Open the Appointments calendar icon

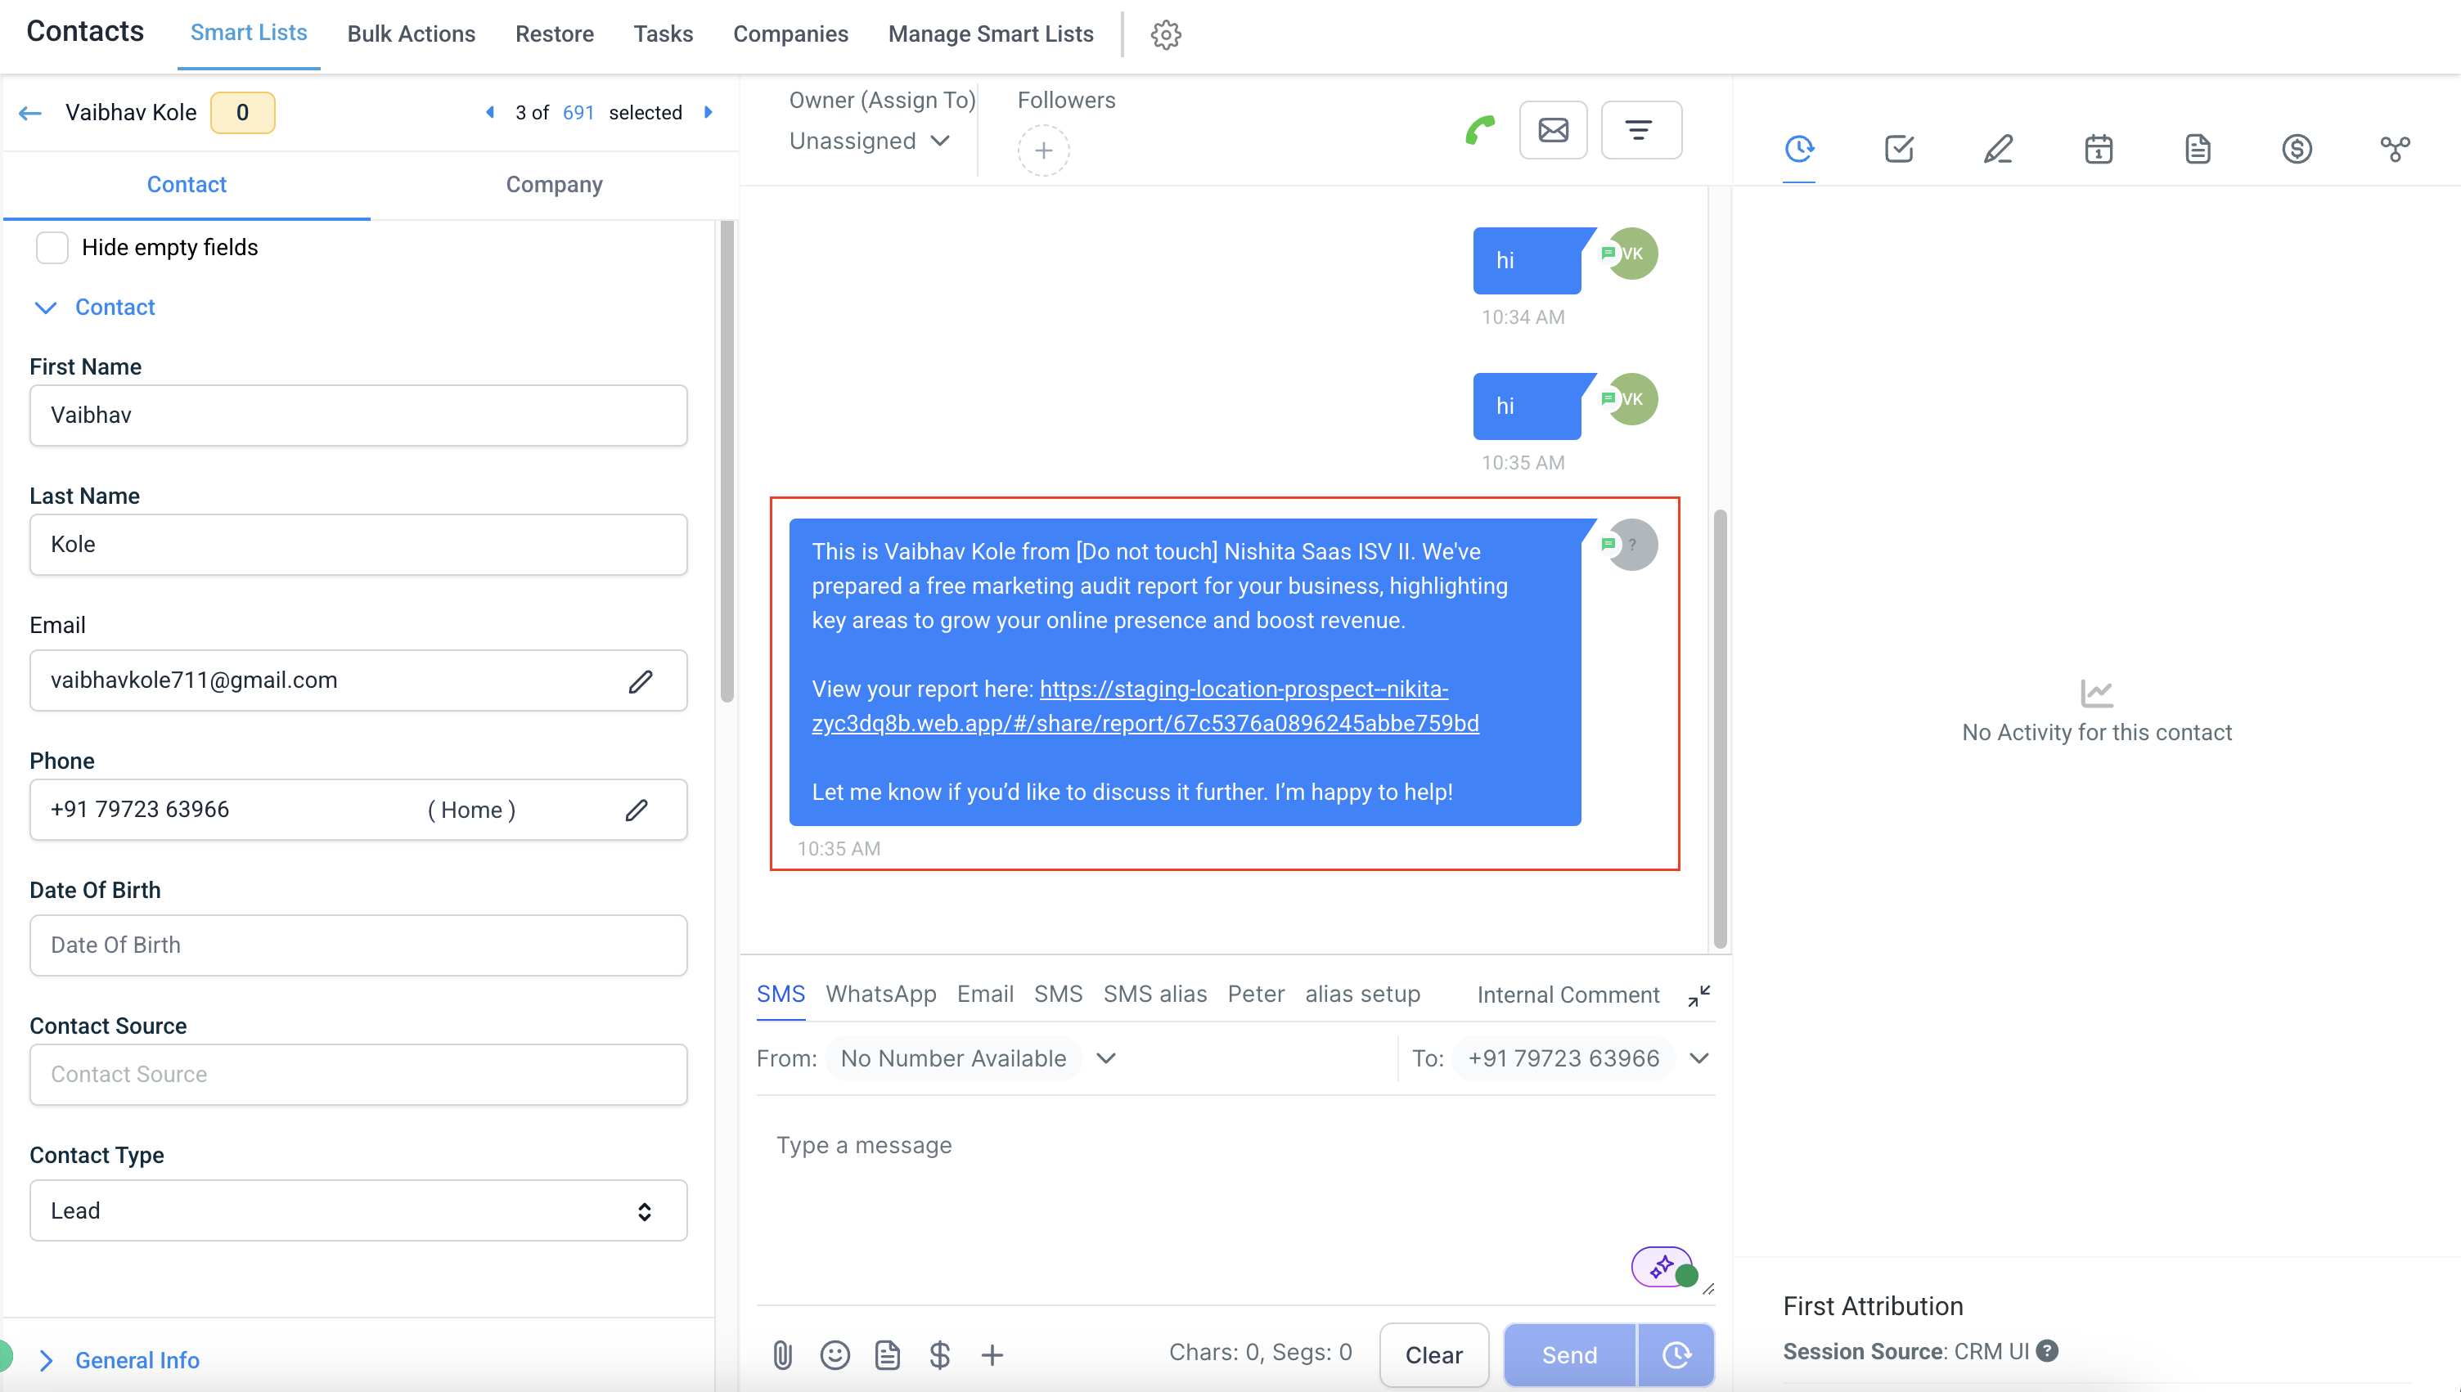pyautogui.click(x=2098, y=149)
